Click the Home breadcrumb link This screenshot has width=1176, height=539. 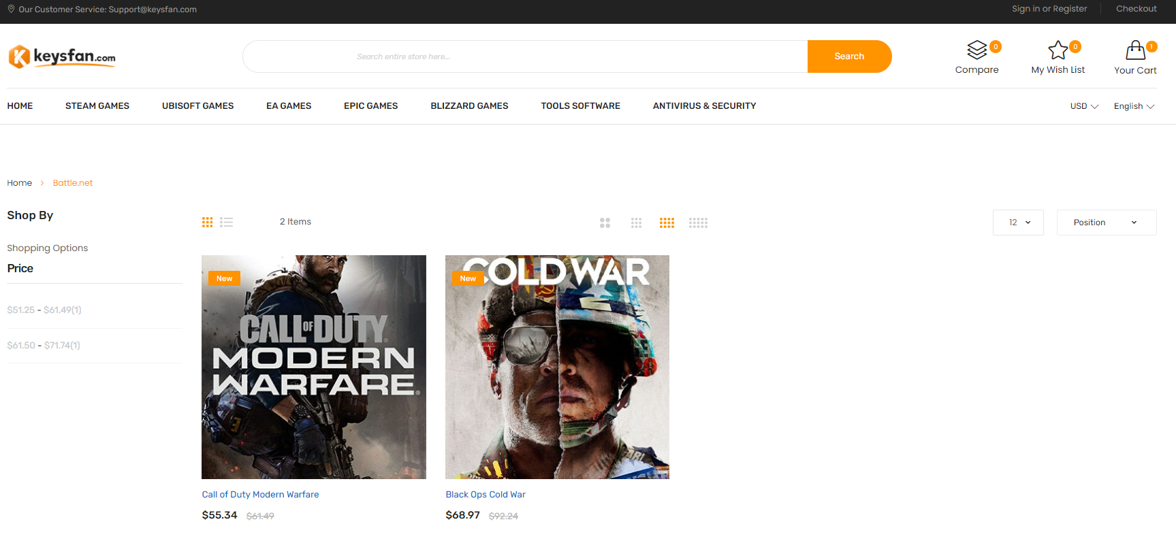click(x=20, y=183)
